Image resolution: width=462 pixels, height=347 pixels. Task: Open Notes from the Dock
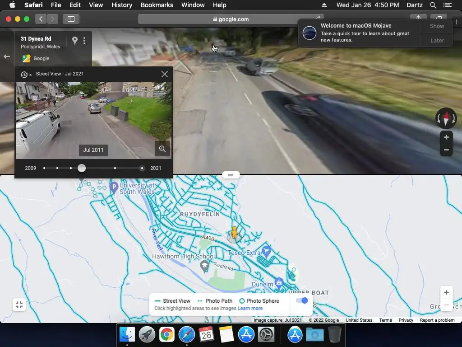tap(226, 335)
